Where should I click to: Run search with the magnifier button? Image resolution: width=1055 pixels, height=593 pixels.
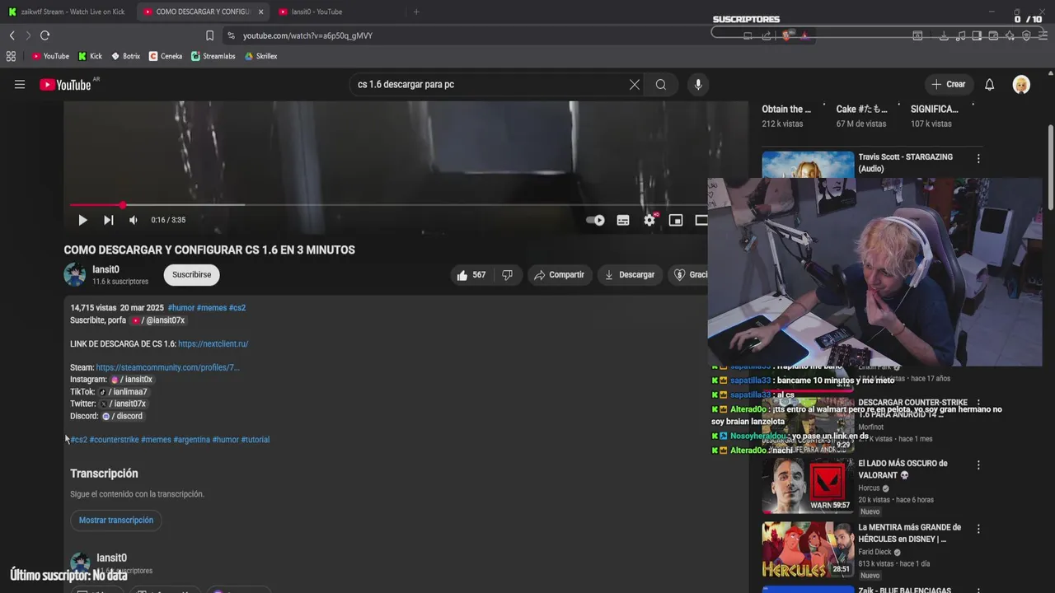661,84
